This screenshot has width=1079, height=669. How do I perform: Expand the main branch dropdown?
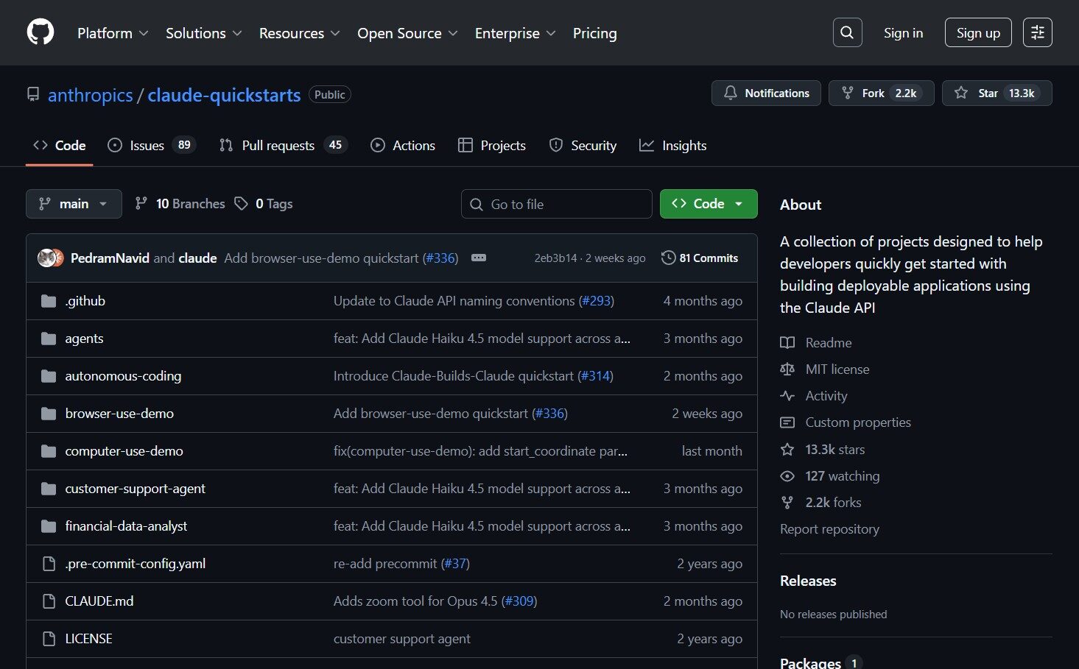[x=74, y=204]
